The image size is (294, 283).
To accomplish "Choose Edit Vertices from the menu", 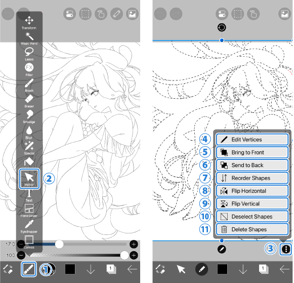I will click(x=252, y=140).
